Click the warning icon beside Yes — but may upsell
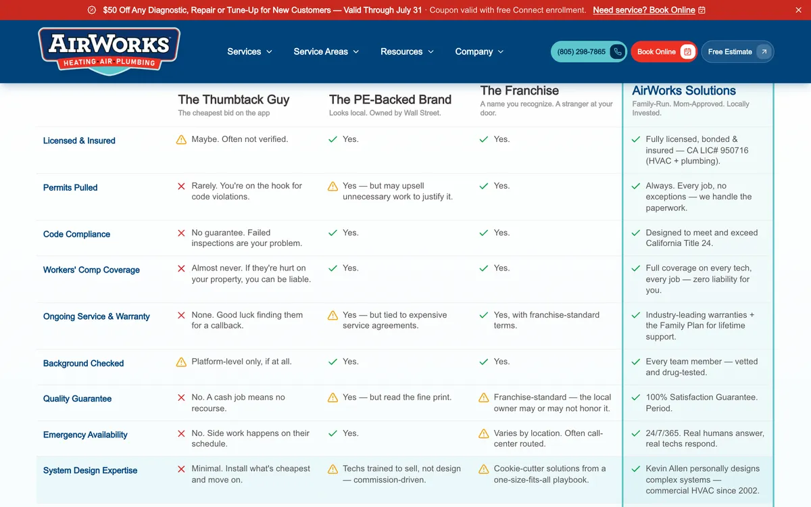This screenshot has height=507, width=811. click(x=333, y=186)
